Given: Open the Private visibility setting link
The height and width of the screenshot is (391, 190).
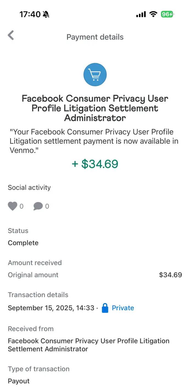Looking at the screenshot, I should tap(123, 308).
